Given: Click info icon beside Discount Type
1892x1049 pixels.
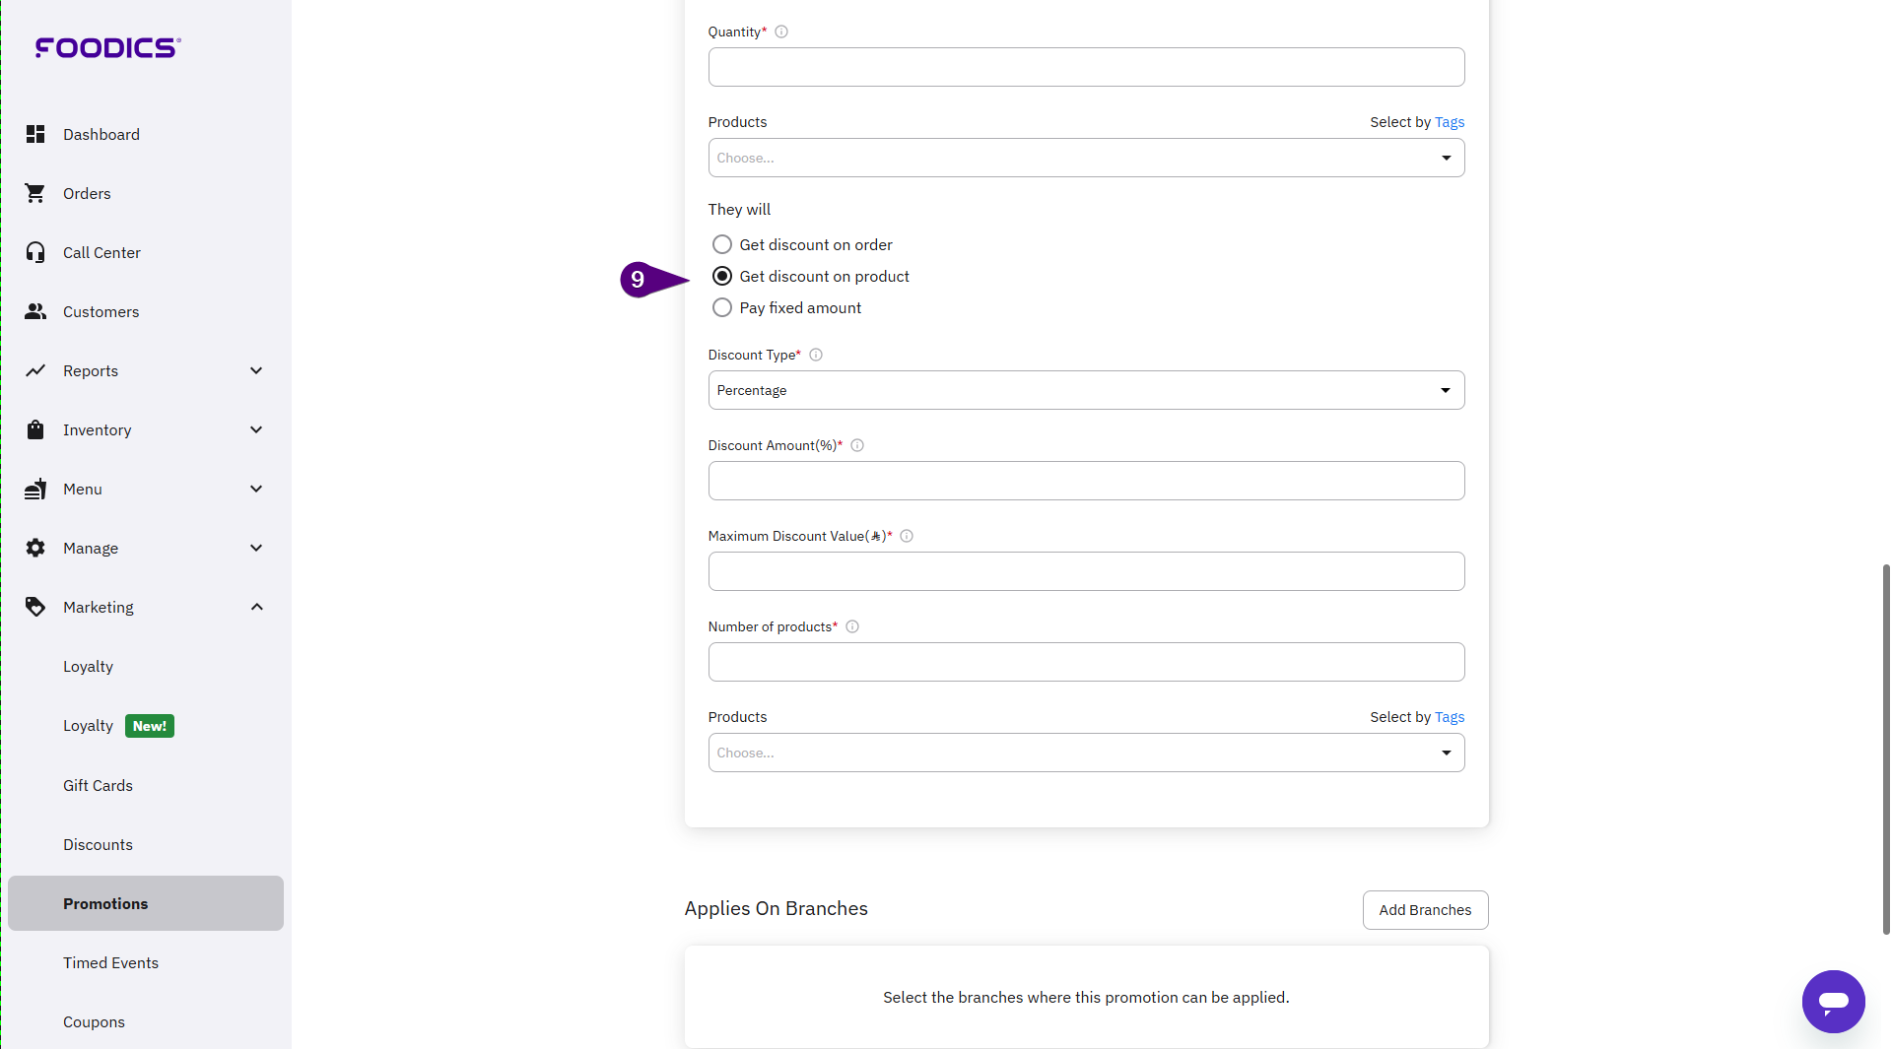Looking at the screenshot, I should 816,355.
